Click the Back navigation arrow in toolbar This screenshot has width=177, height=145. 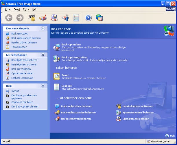(x=9, y=18)
